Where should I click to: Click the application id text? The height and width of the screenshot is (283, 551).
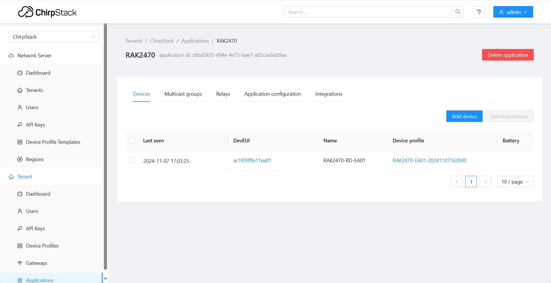coord(223,55)
